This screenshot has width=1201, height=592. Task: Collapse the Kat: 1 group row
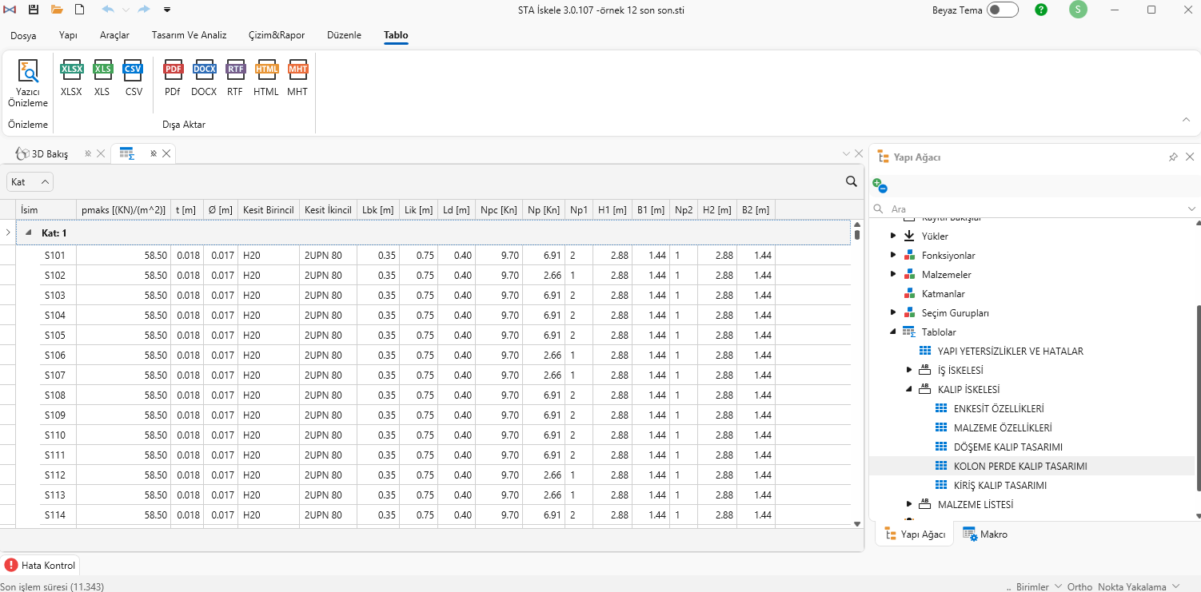[30, 232]
